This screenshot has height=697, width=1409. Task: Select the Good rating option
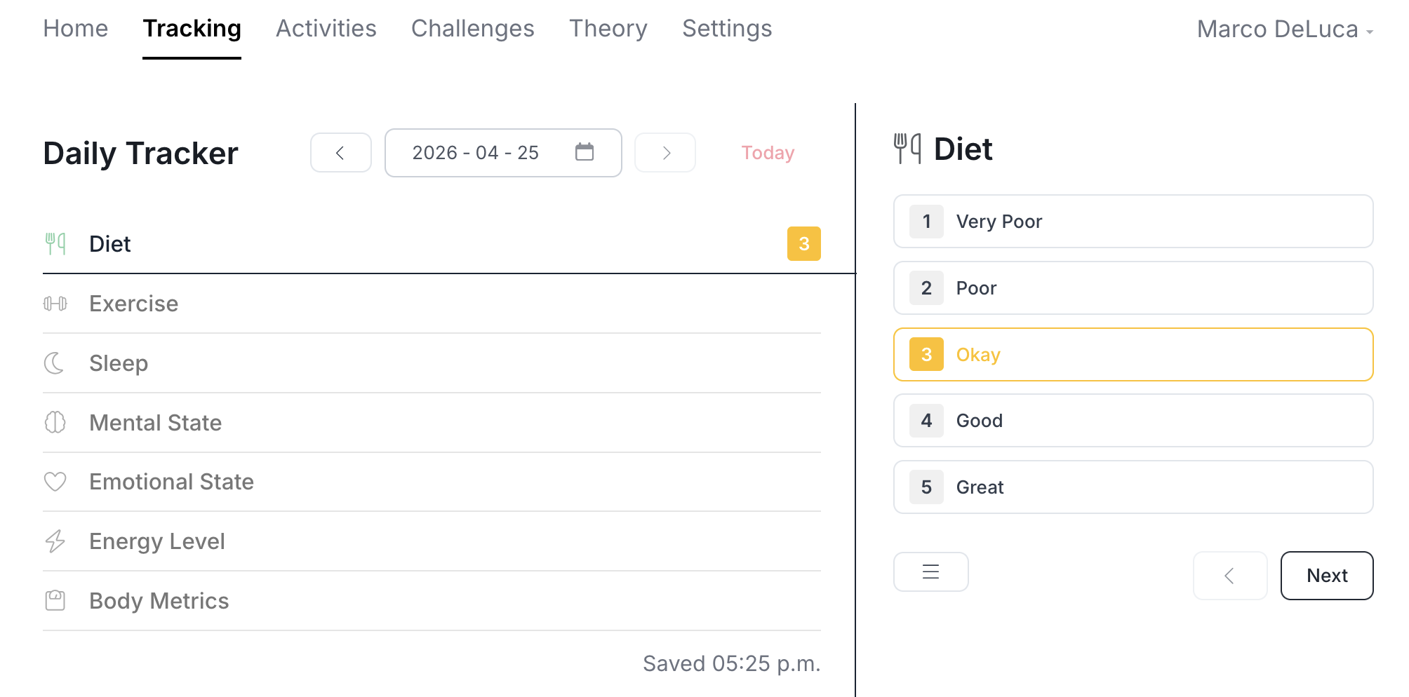1133,421
